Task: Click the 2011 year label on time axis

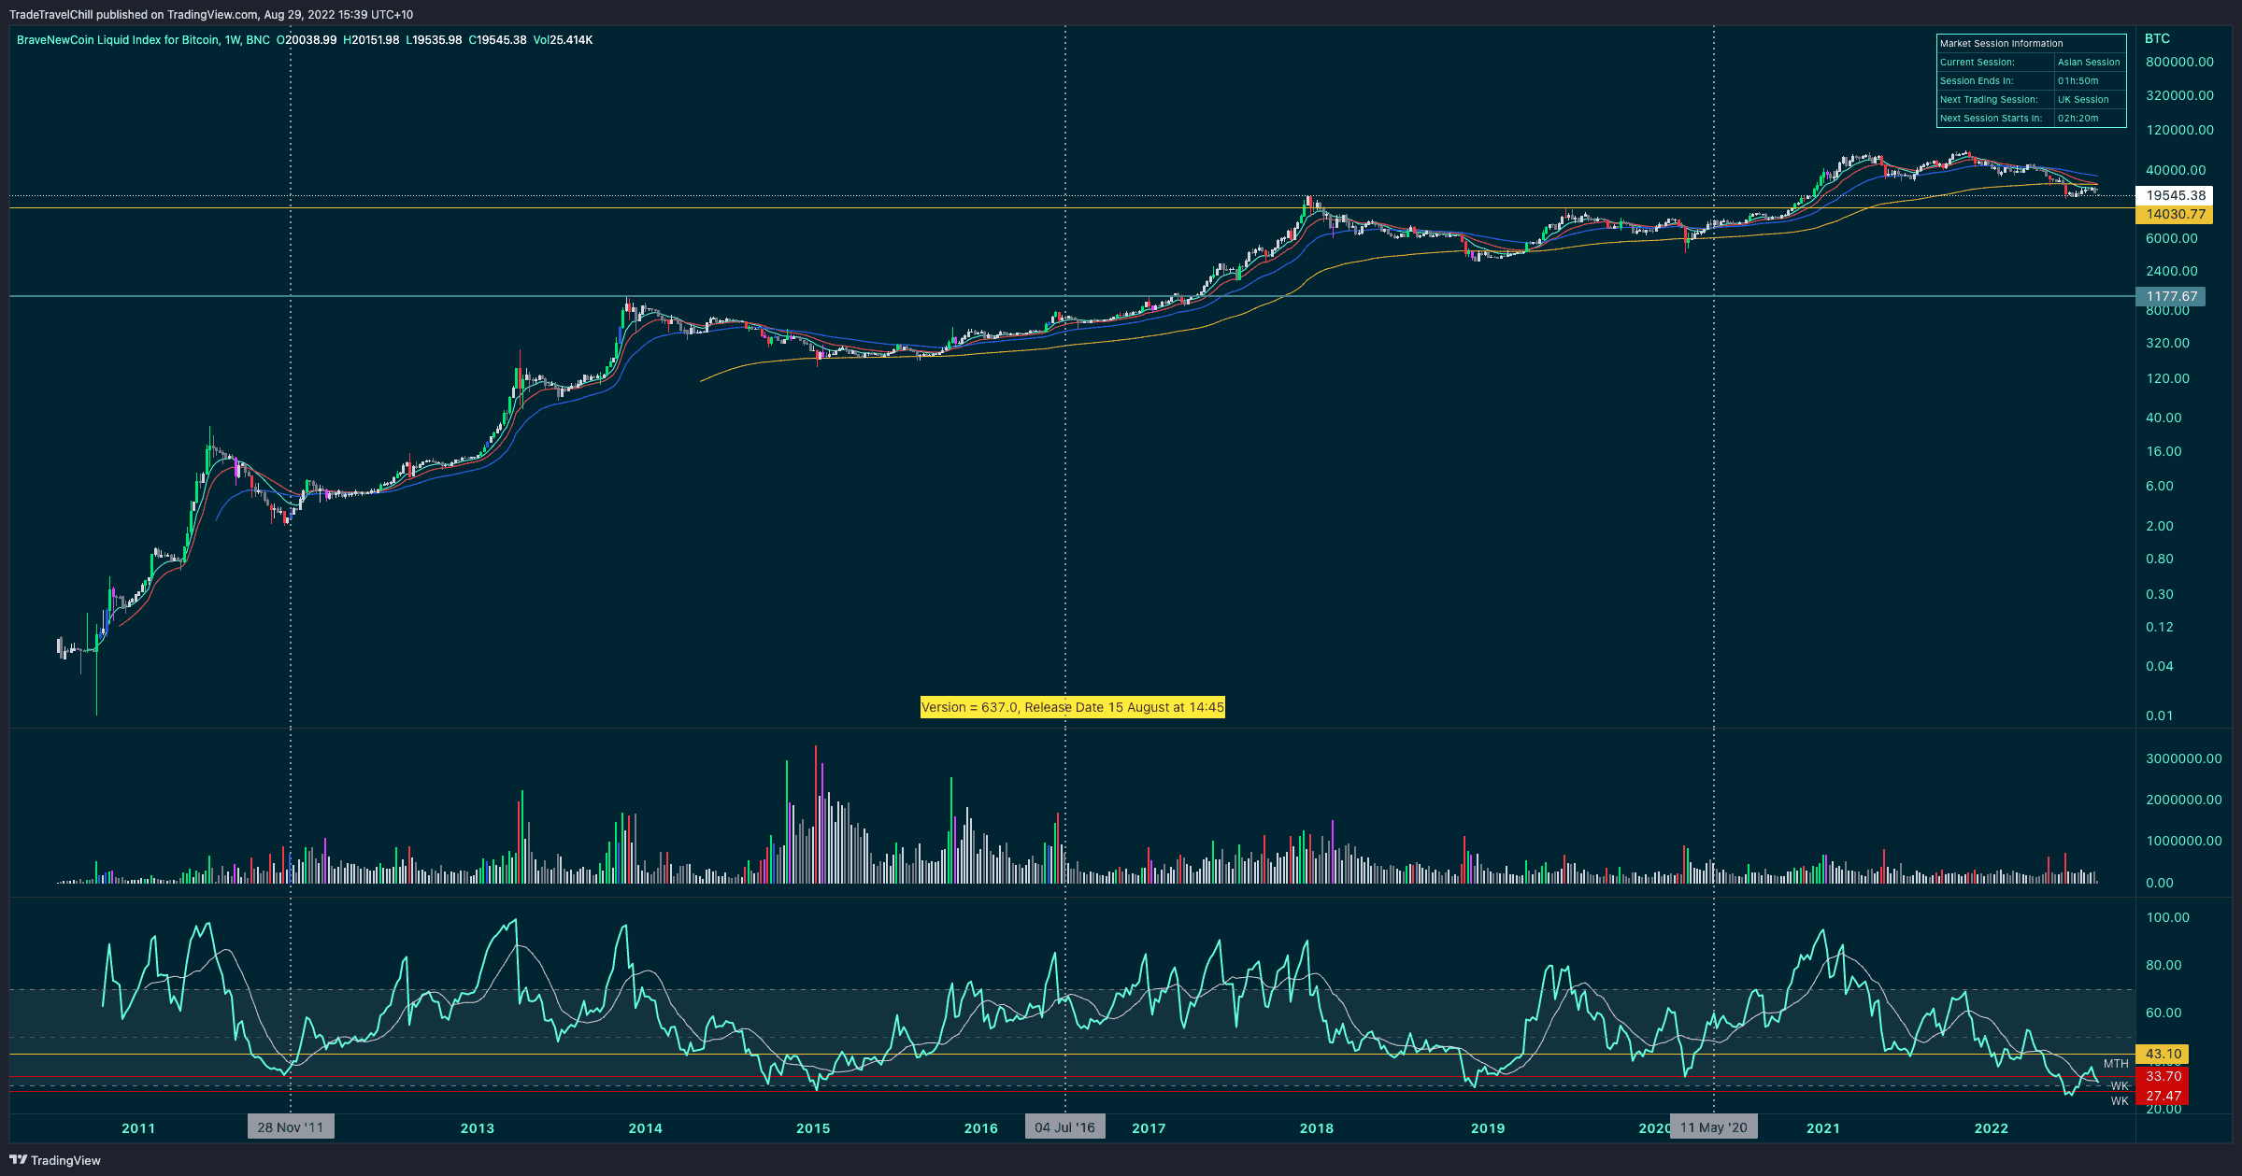Action: click(138, 1127)
